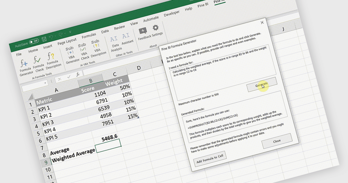Image resolution: width=348 pixels, height=183 pixels.
Task: Select column A header
Action: pos(57,90)
